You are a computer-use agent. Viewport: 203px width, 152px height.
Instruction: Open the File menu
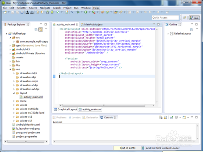pyautogui.click(x=5, y=8)
